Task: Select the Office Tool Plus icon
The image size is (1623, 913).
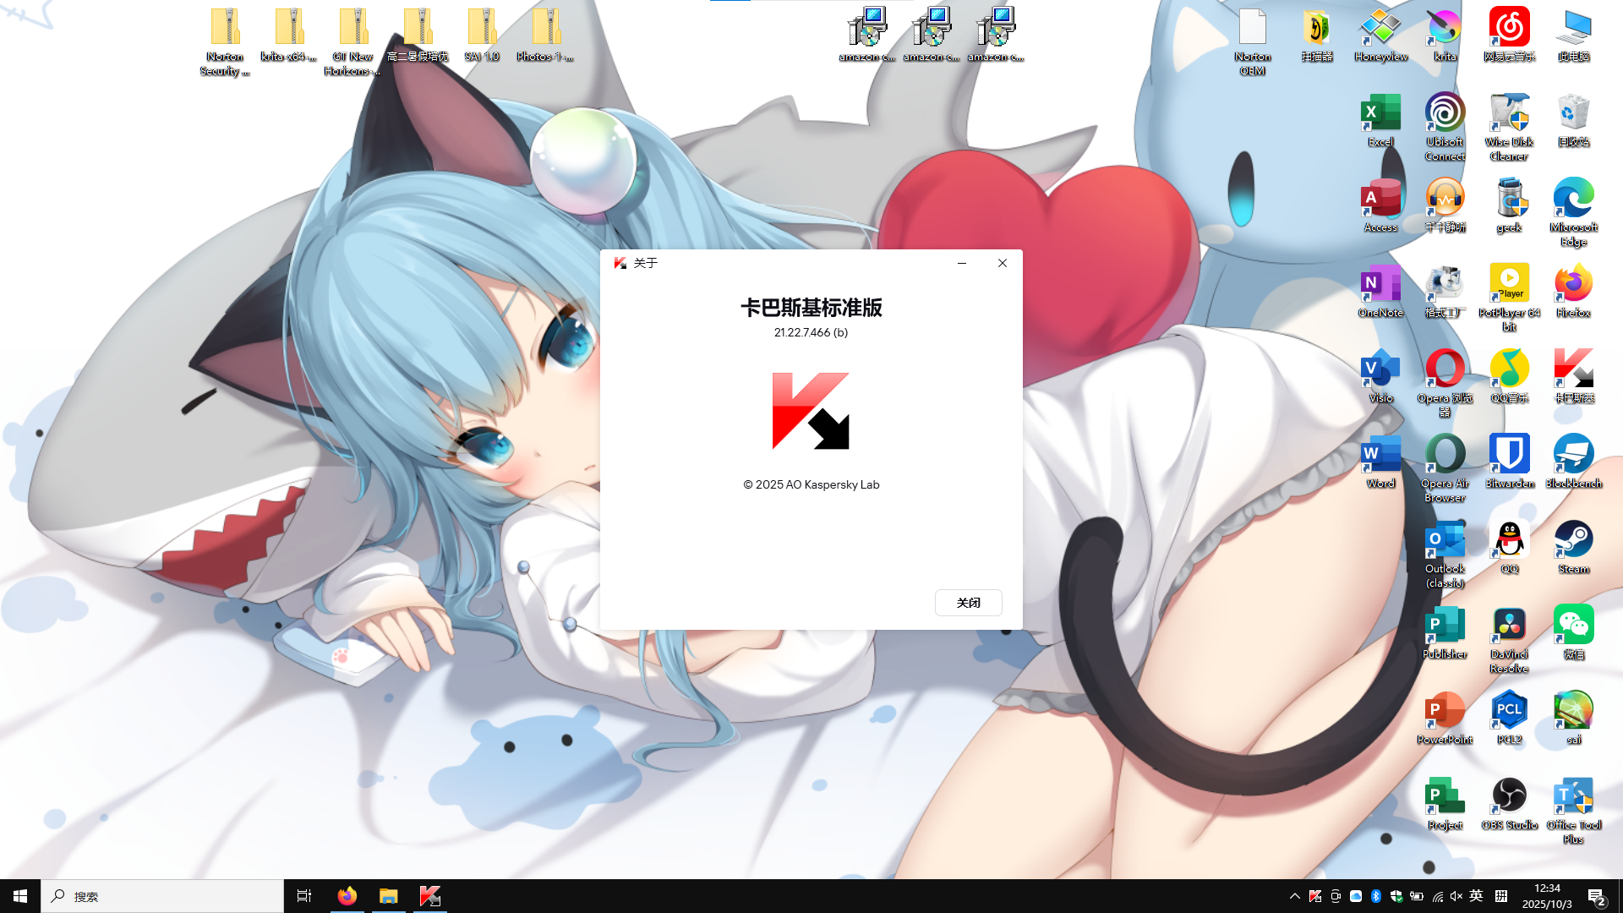Action: [x=1573, y=810]
